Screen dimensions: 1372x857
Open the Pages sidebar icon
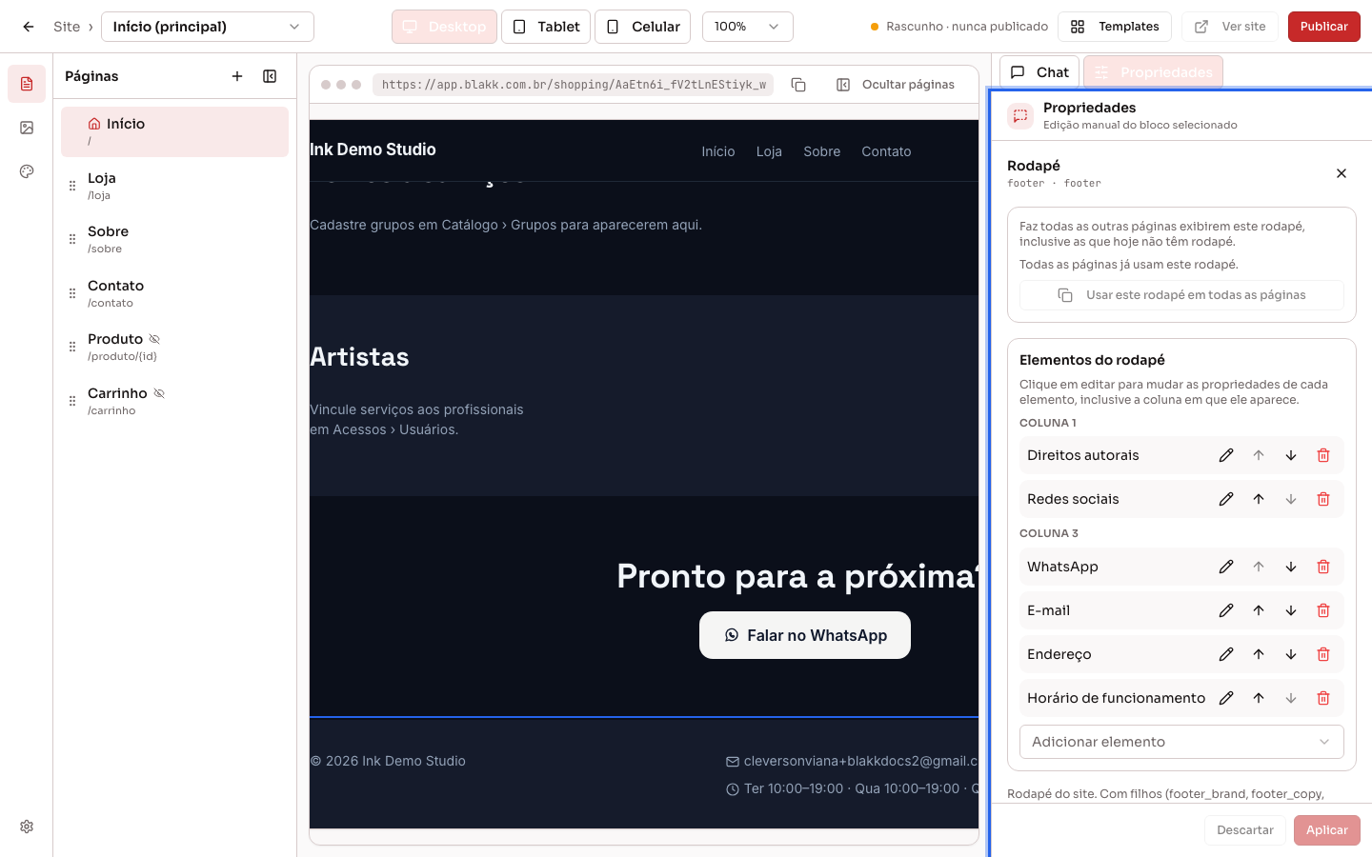click(27, 84)
